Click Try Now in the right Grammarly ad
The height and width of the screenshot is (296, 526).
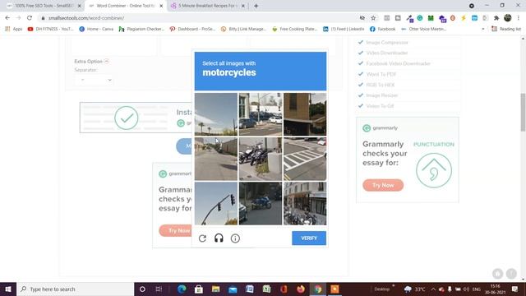383,185
